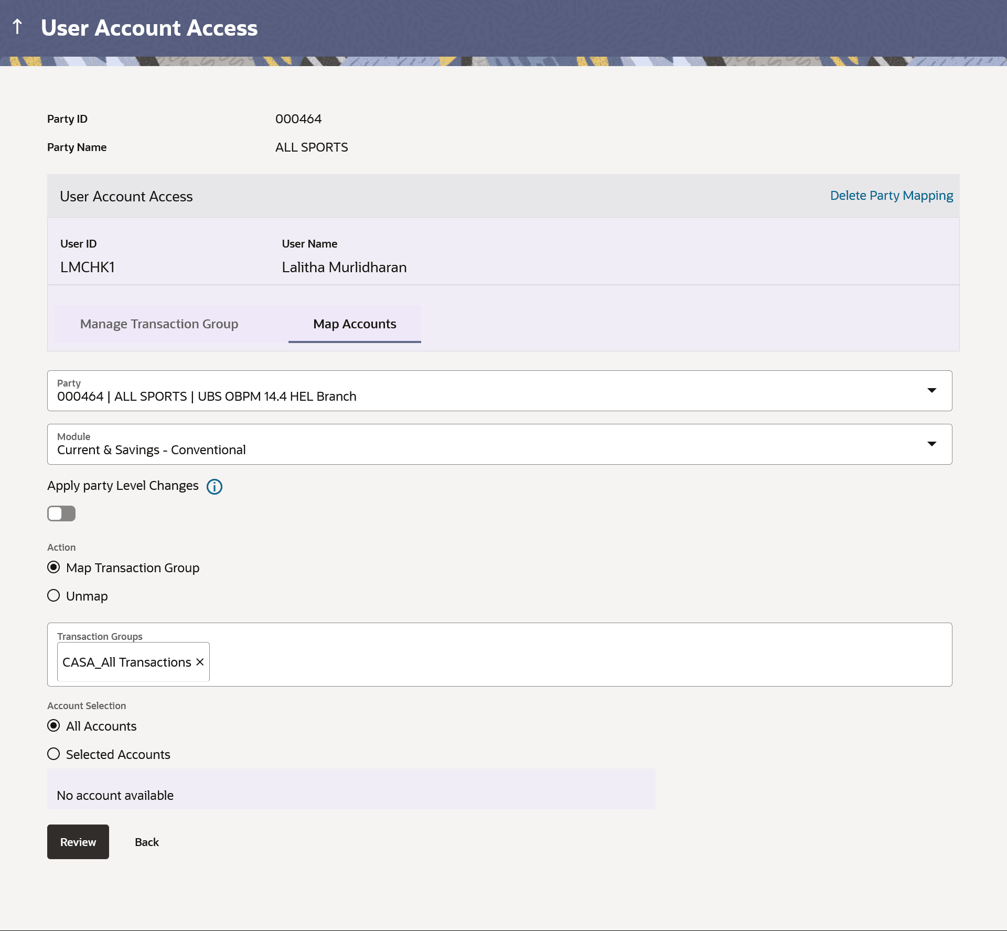1007x931 pixels.
Task: Click inside the Transaction Groups field
Action: (577, 661)
